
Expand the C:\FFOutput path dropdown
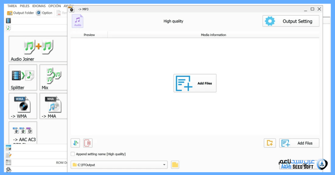tap(164, 165)
